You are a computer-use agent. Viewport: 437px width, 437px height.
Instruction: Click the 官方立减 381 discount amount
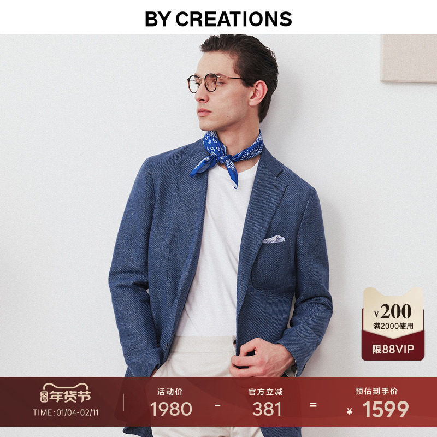point(265,403)
